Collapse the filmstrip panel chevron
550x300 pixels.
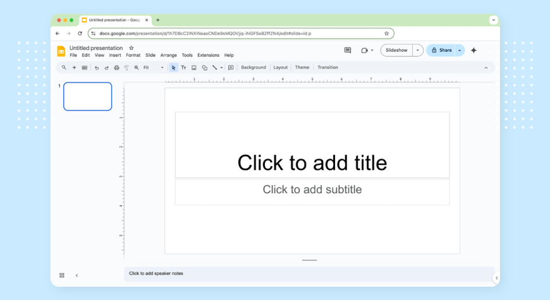click(x=77, y=275)
